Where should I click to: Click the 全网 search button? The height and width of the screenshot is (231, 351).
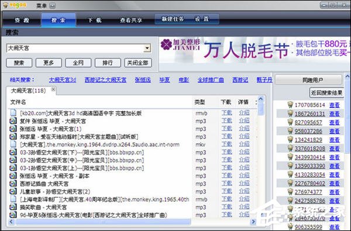coord(78,63)
